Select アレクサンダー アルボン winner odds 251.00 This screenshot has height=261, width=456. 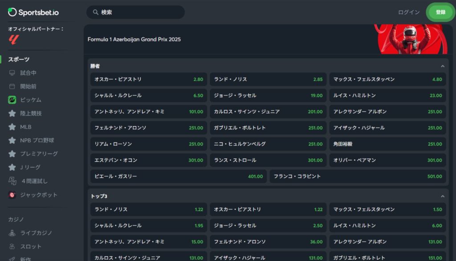tap(388, 112)
